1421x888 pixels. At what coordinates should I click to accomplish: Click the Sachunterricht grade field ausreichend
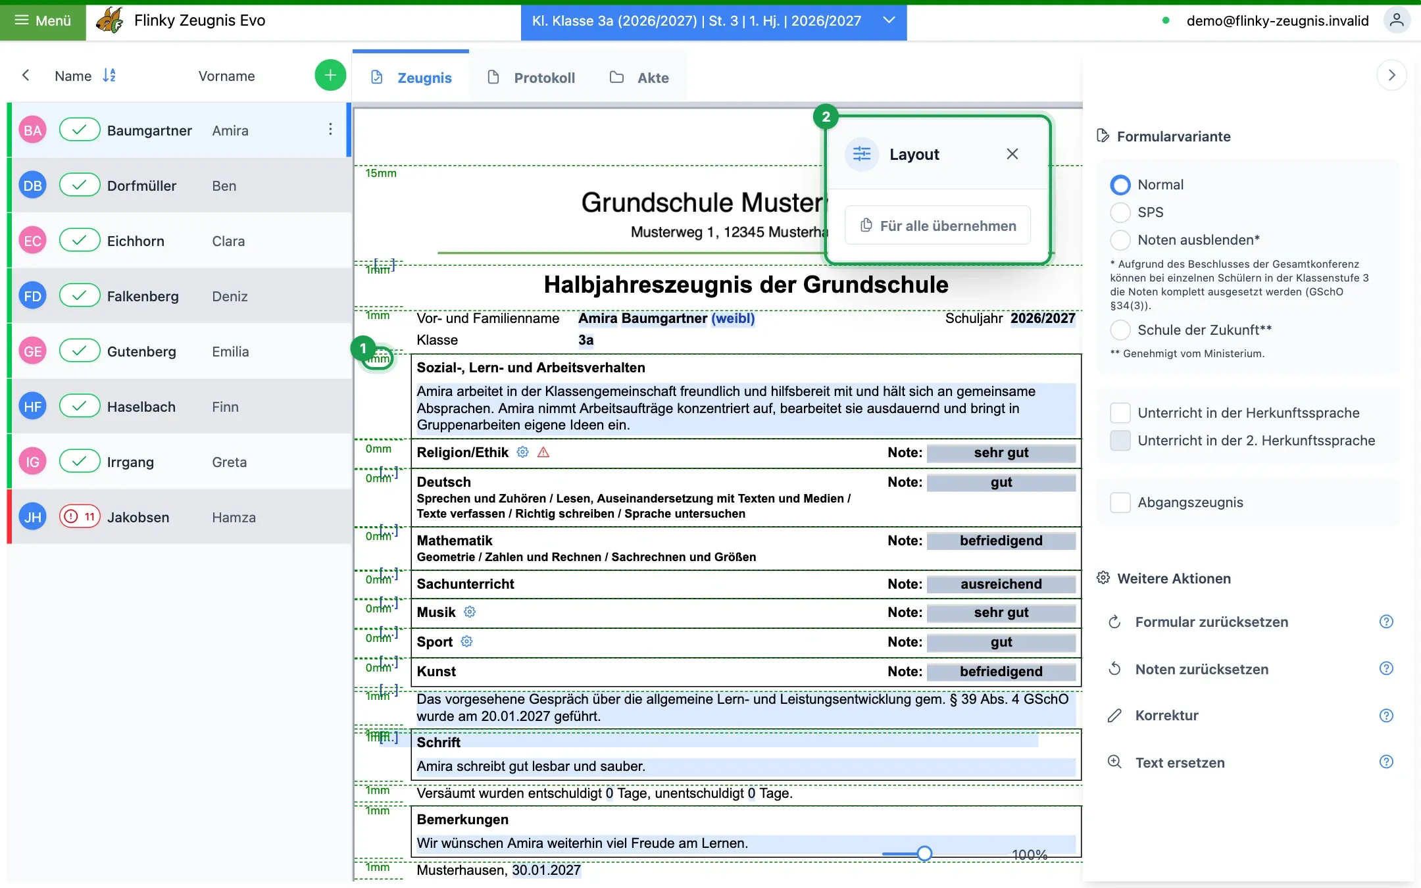point(1001,584)
